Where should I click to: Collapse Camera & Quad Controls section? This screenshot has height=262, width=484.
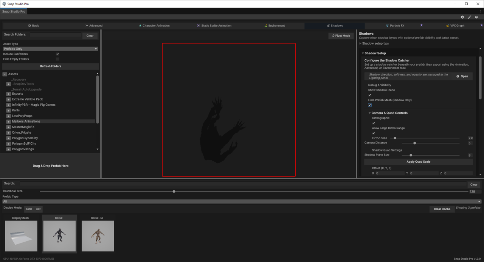(x=370, y=113)
